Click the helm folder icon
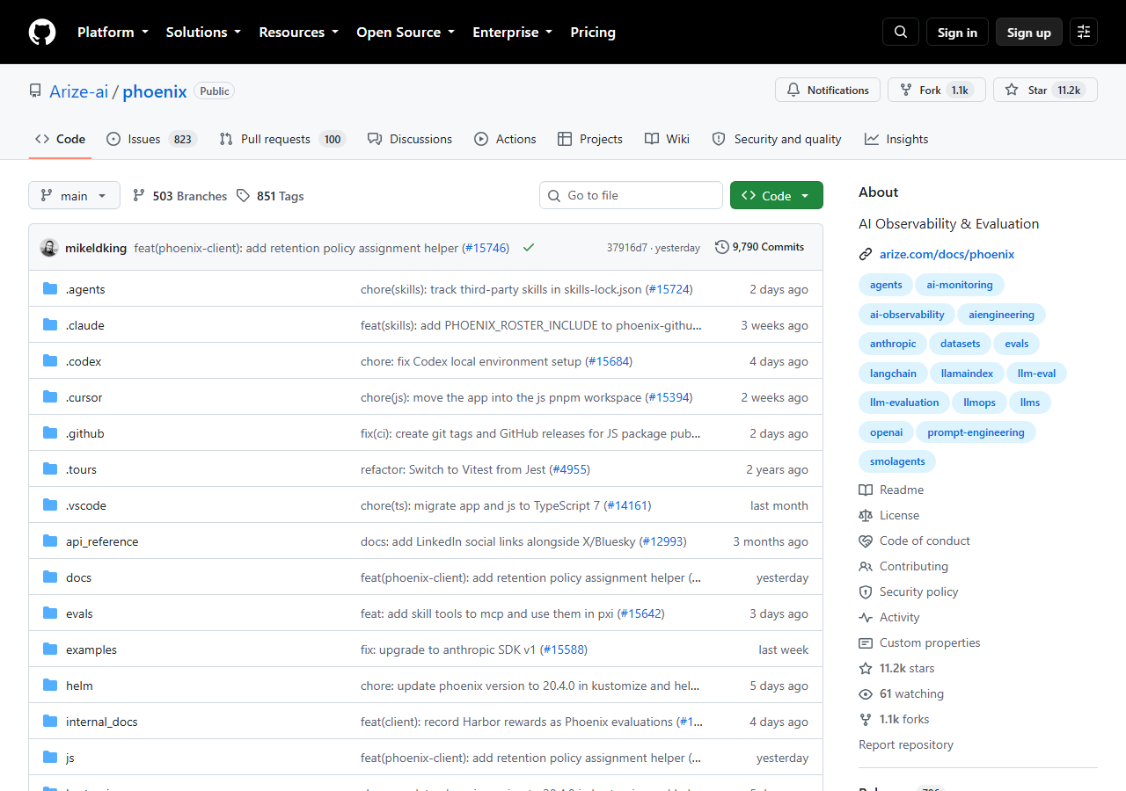Screen dimensions: 1126x791 (x=50, y=686)
